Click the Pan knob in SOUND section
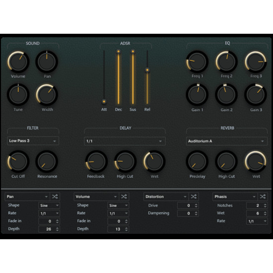 pyautogui.click(x=47, y=62)
